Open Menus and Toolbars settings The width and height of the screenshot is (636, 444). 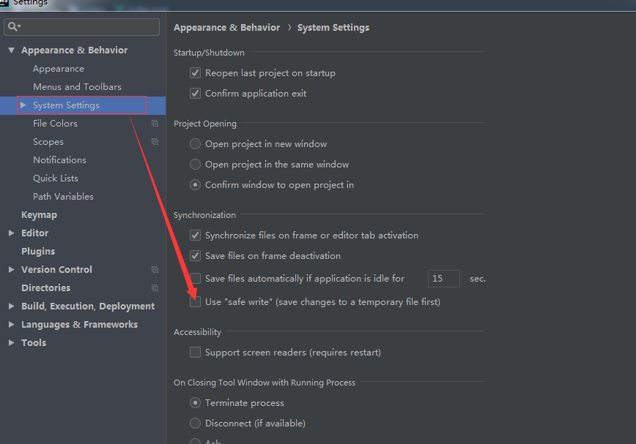77,87
